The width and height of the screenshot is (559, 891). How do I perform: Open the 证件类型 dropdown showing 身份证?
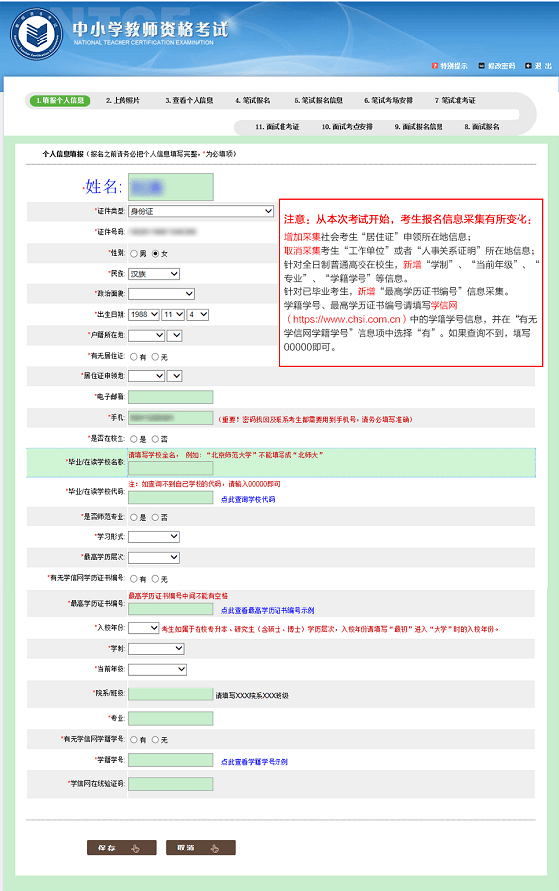(x=201, y=211)
